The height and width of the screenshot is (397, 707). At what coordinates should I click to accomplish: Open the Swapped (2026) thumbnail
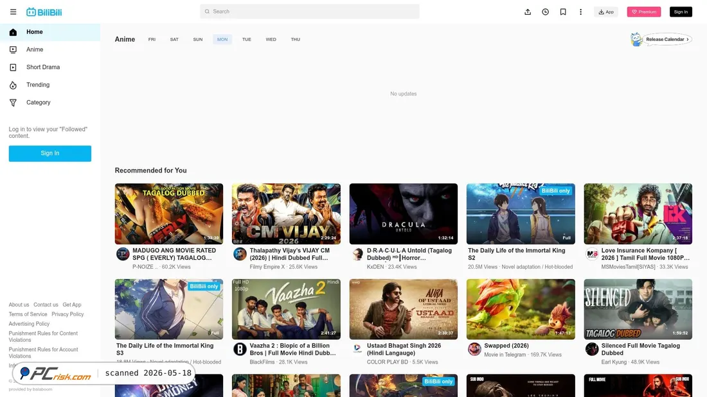521,309
